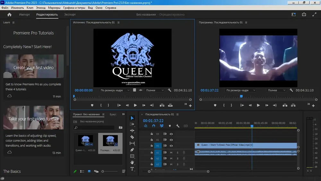Select the Razor tool in the tools panel

point(132,137)
